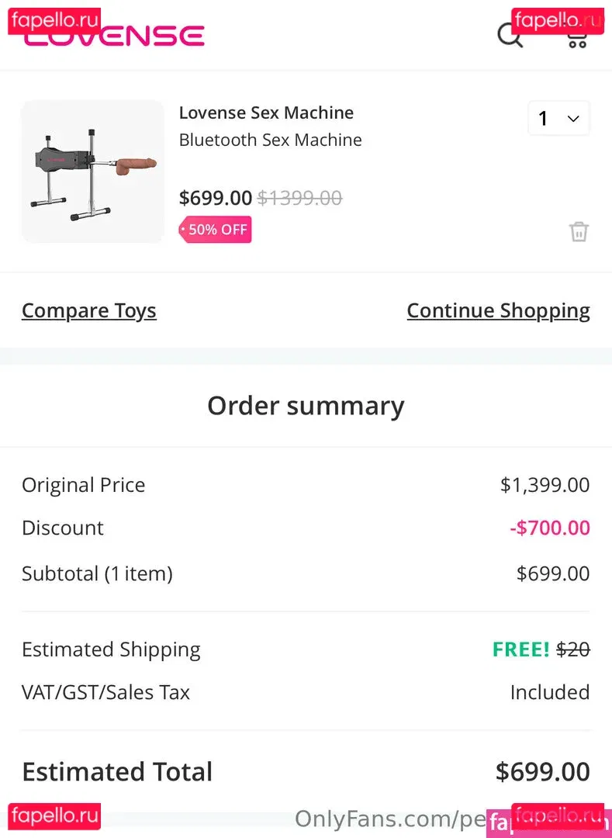Open the product thumbnail image
The image size is (612, 838).
point(93,171)
